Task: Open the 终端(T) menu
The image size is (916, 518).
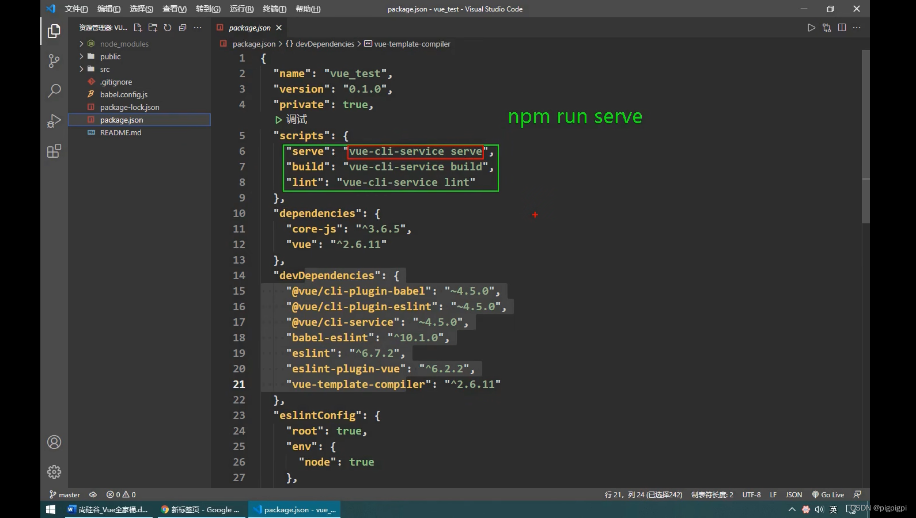Action: pos(274,9)
